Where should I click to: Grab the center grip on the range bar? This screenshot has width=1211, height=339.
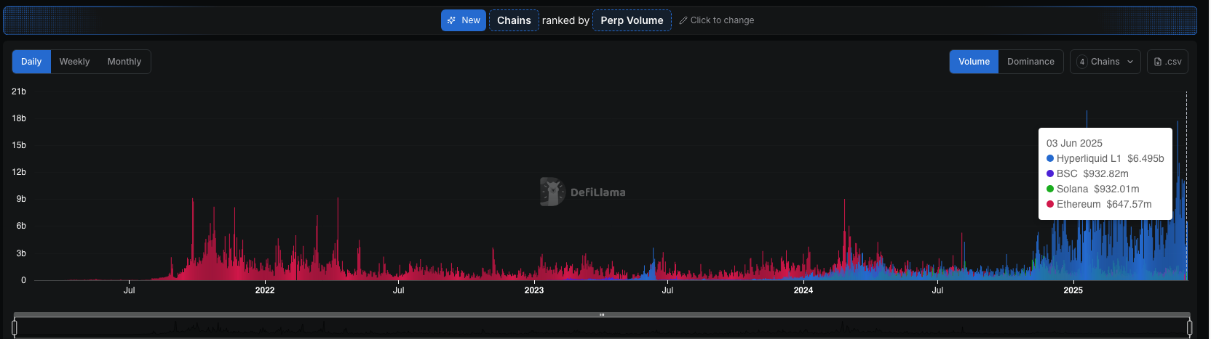point(602,315)
